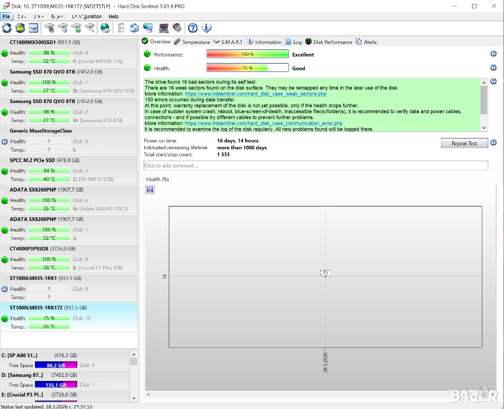Open the Disk Performance tab
Screen dimensions: 504x409
pyautogui.click(x=329, y=42)
